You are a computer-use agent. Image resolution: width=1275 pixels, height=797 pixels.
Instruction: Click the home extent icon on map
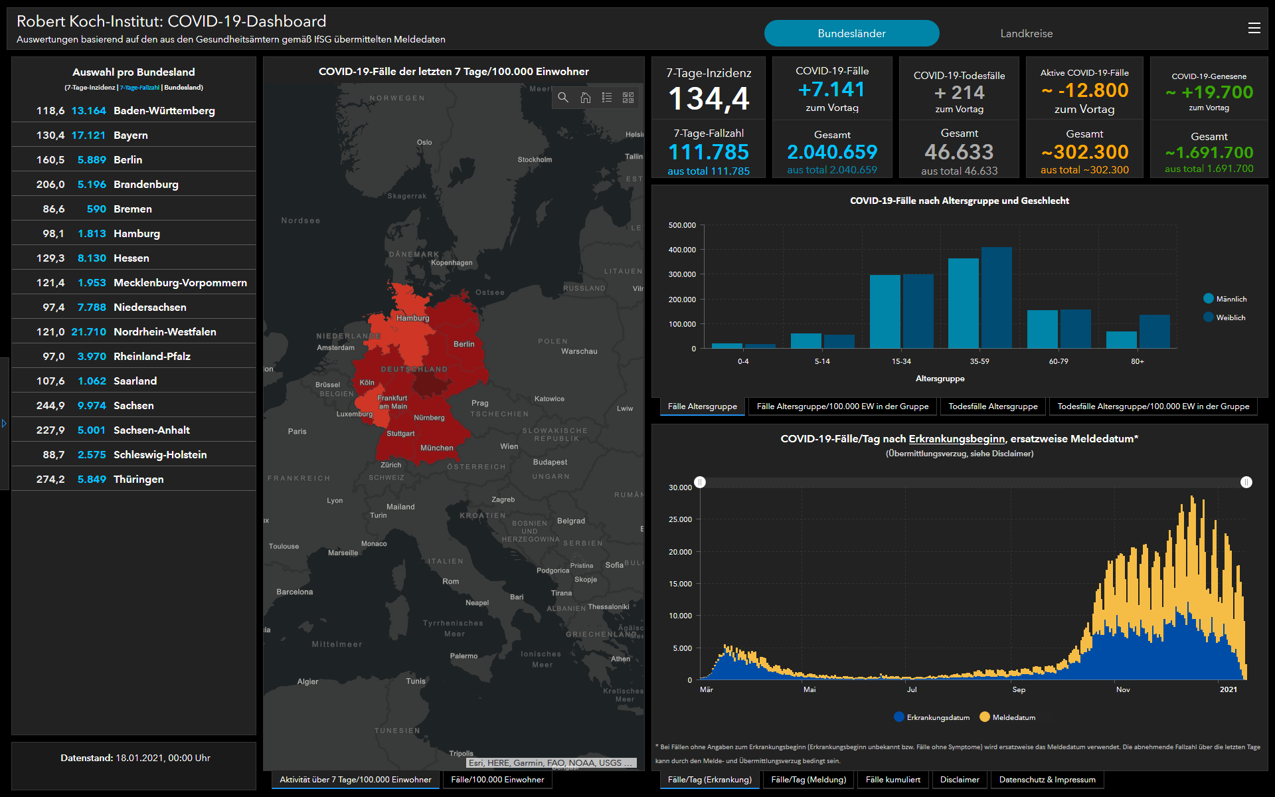[585, 98]
